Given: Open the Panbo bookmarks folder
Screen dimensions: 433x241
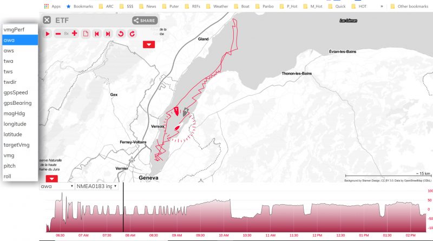Looking at the screenshot, I should [265, 6].
